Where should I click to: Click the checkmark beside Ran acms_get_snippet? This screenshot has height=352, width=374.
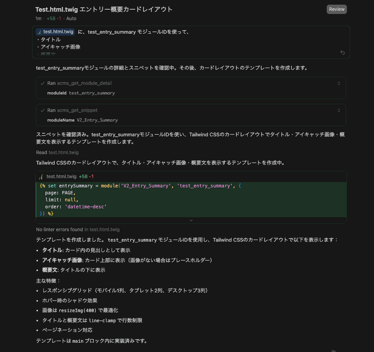[43, 110]
